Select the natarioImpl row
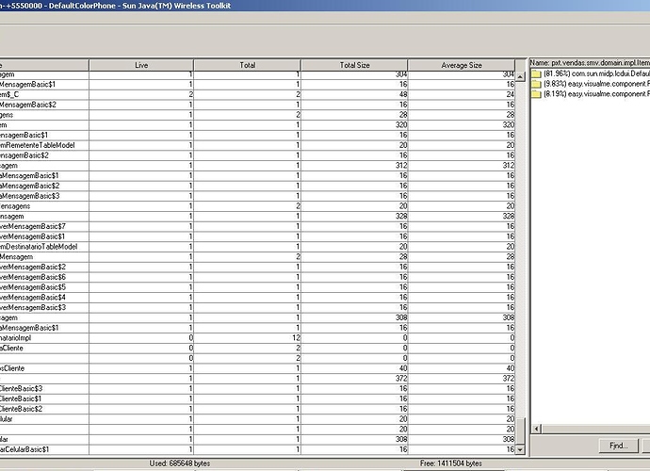Viewport: 650px width, 471px height. [x=257, y=338]
